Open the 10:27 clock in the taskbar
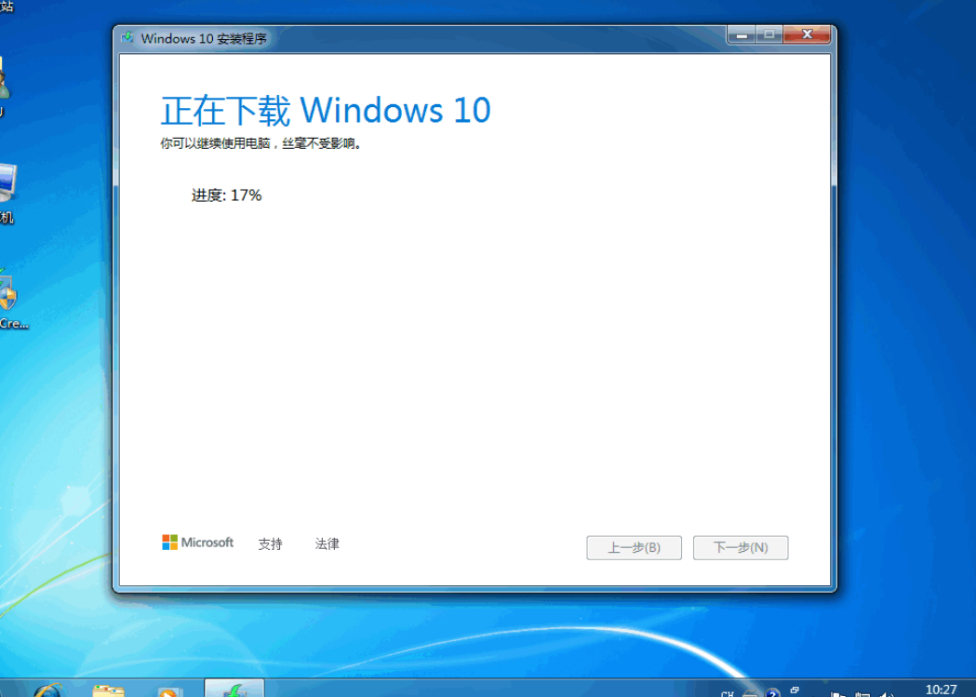The width and height of the screenshot is (976, 697). (x=941, y=690)
